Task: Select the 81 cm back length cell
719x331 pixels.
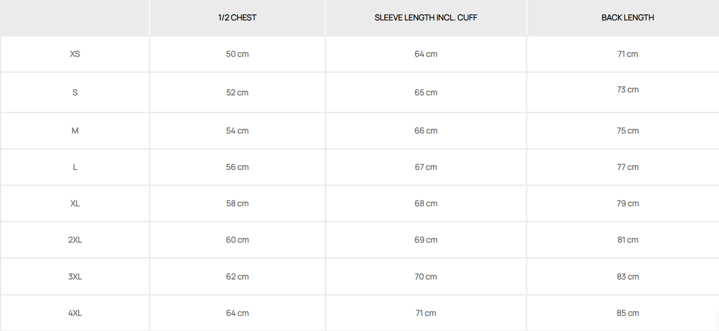Action: (627, 240)
